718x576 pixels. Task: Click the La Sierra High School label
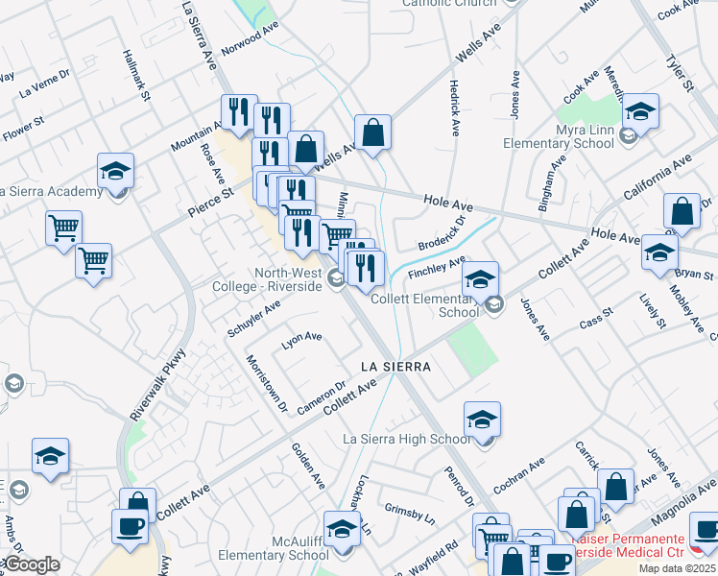point(407,439)
